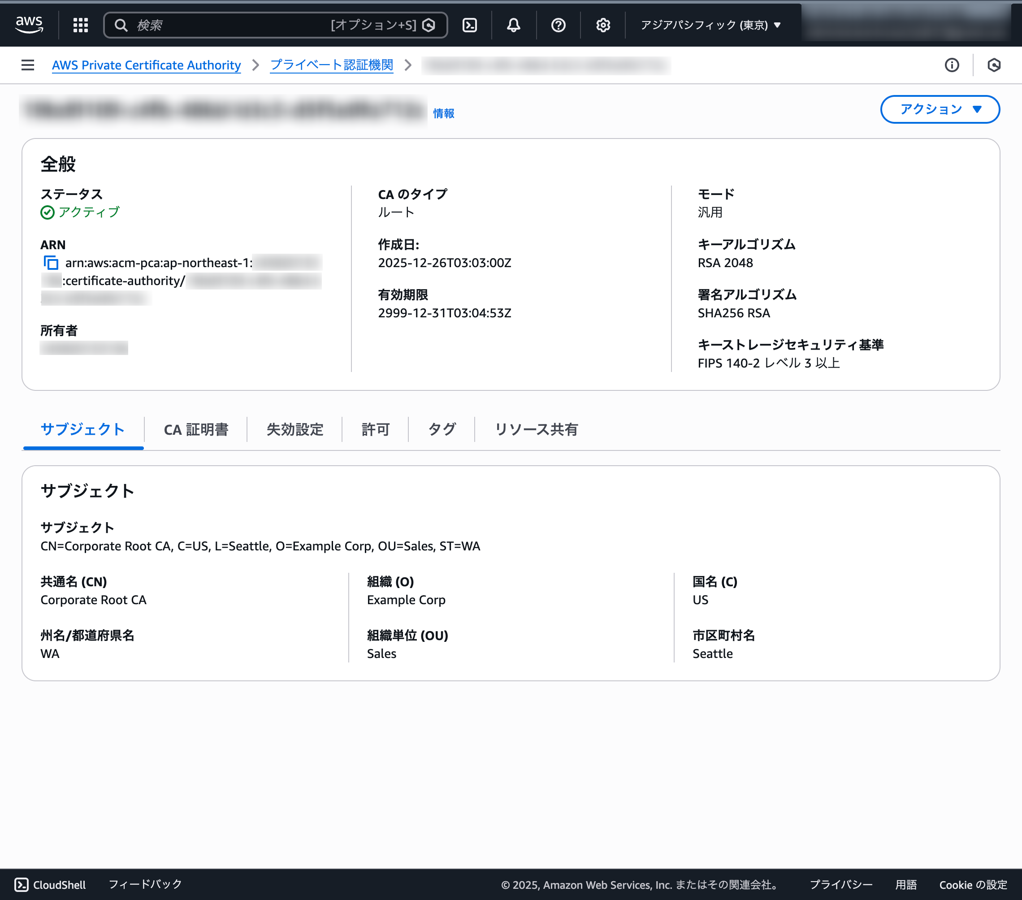The height and width of the screenshot is (900, 1022).
Task: Launch CloudShell from the top toolbar icon
Action: coord(469,25)
